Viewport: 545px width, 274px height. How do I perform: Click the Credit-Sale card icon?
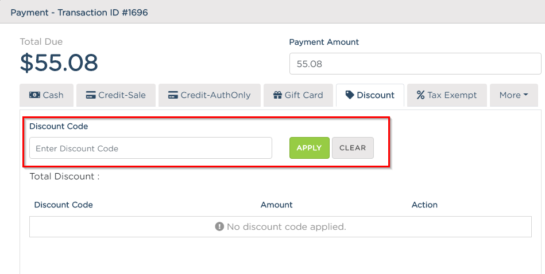(x=91, y=95)
